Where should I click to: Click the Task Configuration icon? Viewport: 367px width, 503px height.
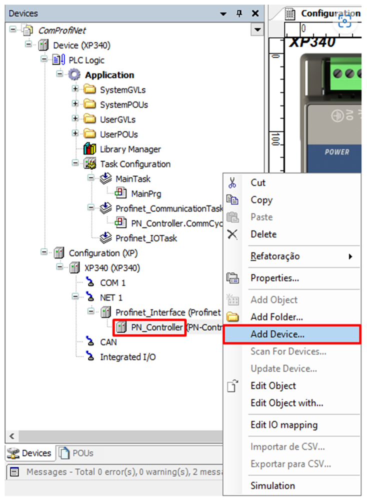[x=90, y=164]
